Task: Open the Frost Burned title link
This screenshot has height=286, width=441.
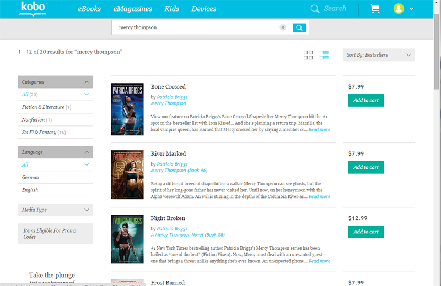Action: pos(168,282)
